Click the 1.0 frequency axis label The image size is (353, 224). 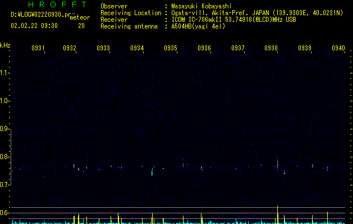click(4, 101)
